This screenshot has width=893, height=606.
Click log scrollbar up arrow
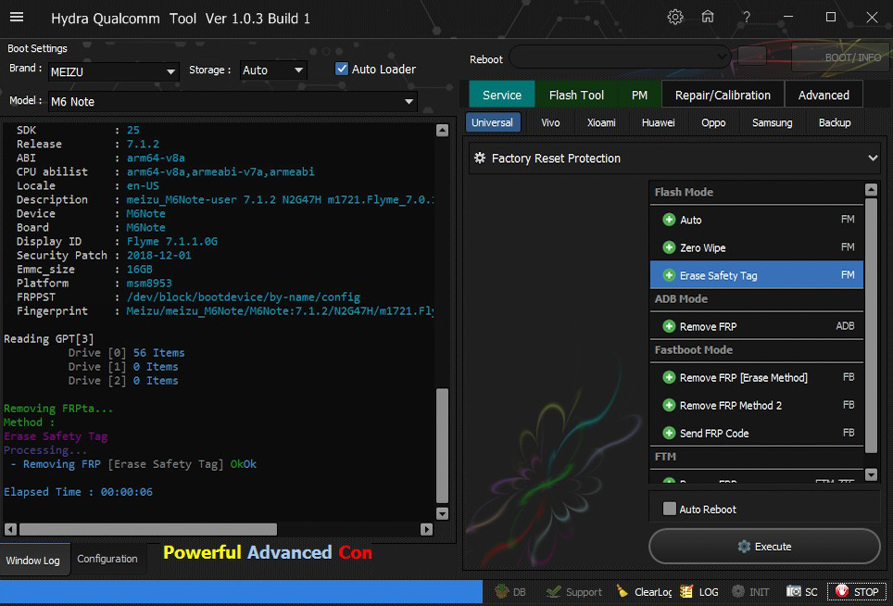pyautogui.click(x=442, y=131)
